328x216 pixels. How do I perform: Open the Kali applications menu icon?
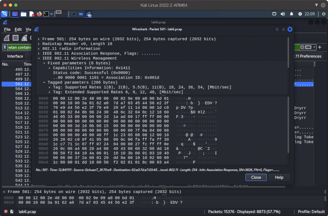tap(4, 14)
